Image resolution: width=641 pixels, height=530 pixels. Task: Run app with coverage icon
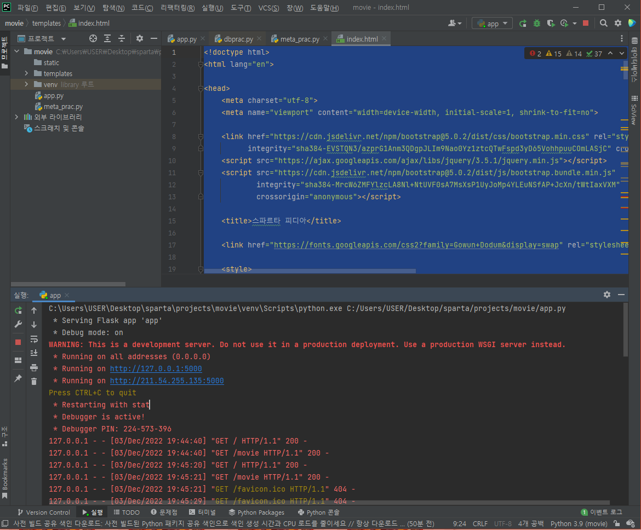[551, 24]
